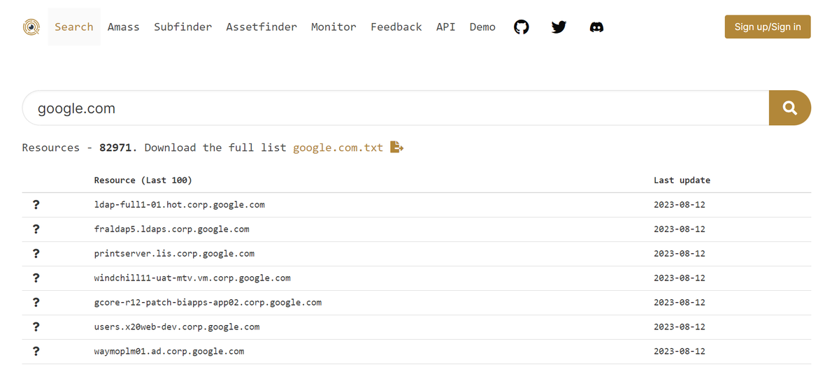Open the Amass nav item
Image resolution: width=839 pixels, height=365 pixels.
tap(124, 27)
